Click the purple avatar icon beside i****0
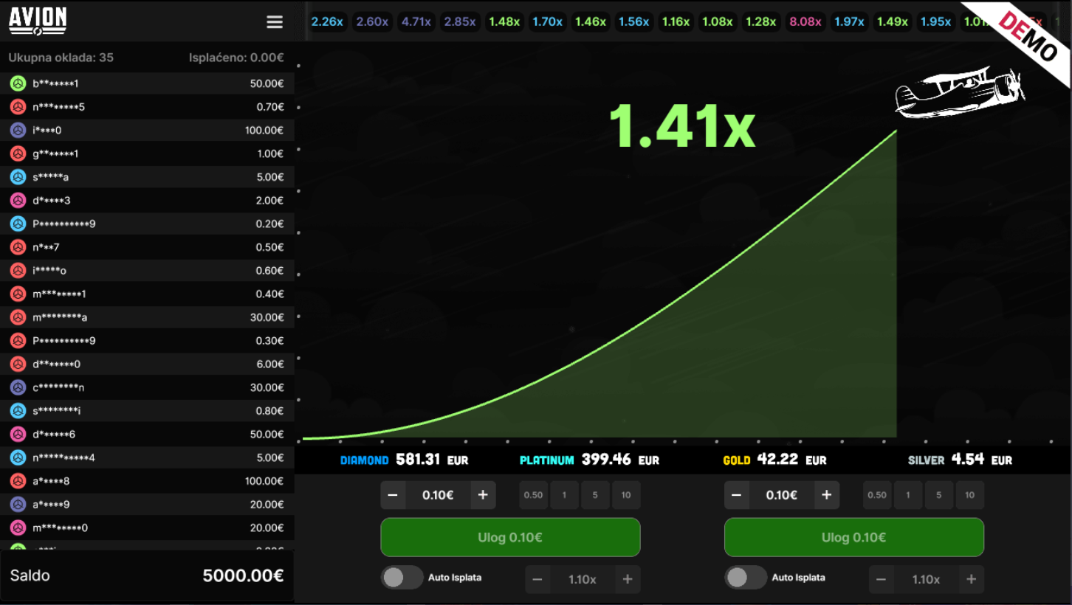1072x605 pixels. coord(18,131)
